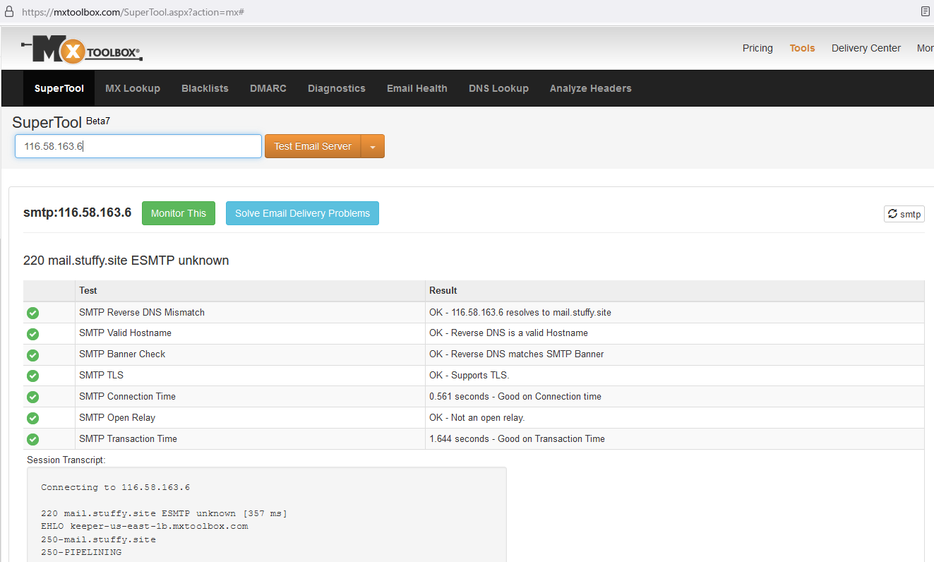Click the Test column header
The width and height of the screenshot is (934, 562).
pyautogui.click(x=88, y=290)
